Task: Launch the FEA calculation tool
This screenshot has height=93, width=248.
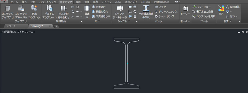Action: (221, 10)
